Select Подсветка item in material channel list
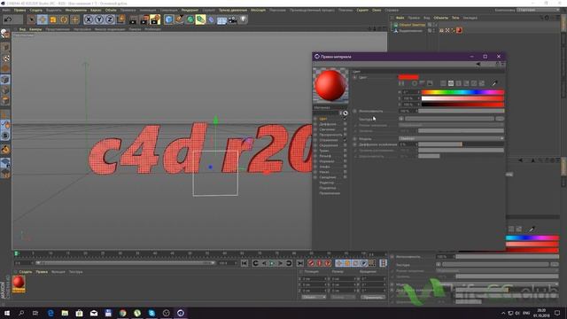 (328, 188)
